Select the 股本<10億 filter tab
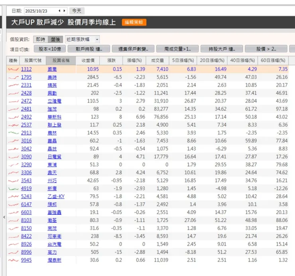 pyautogui.click(x=50, y=49)
